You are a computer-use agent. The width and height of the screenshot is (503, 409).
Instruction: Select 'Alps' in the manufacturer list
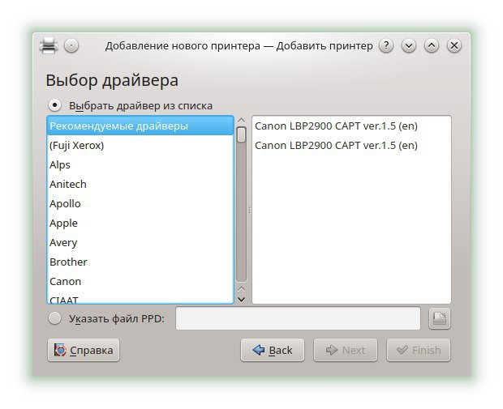click(140, 164)
